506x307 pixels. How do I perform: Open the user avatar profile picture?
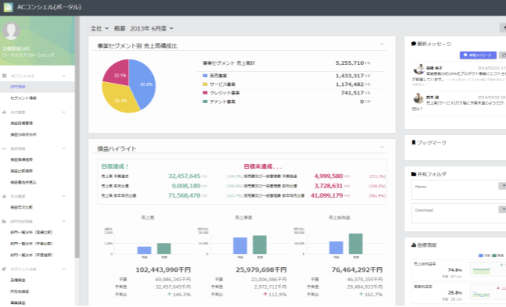click(x=11, y=31)
